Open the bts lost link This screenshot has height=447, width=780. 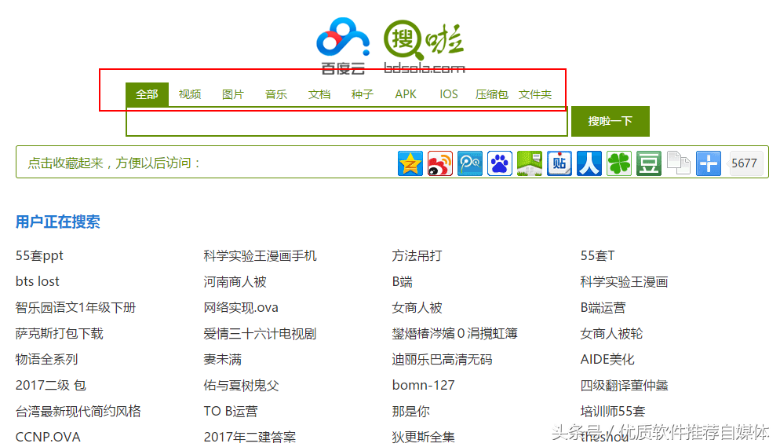[x=38, y=282]
